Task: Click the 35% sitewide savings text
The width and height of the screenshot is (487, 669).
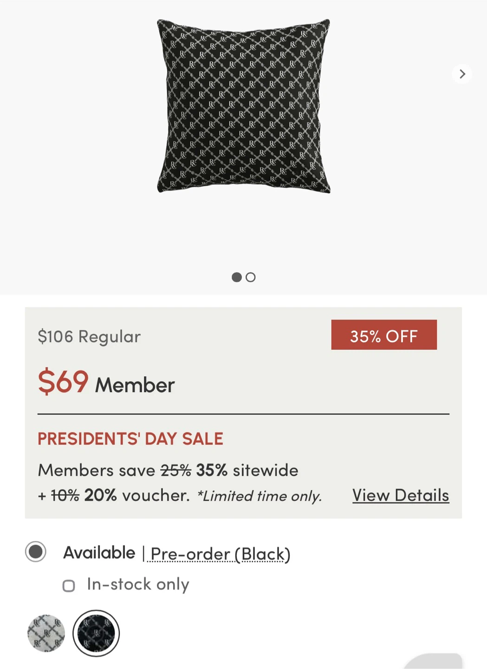Action: pos(247,470)
